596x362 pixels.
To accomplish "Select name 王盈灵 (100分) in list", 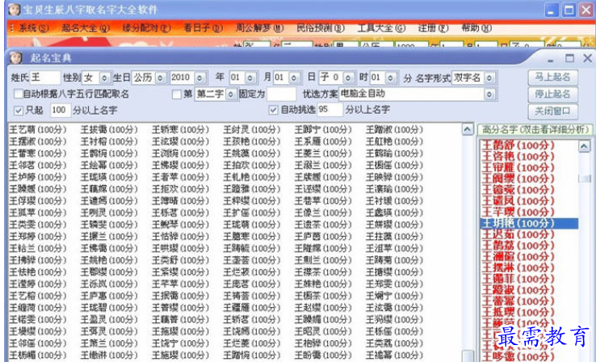I will coord(109,320).
